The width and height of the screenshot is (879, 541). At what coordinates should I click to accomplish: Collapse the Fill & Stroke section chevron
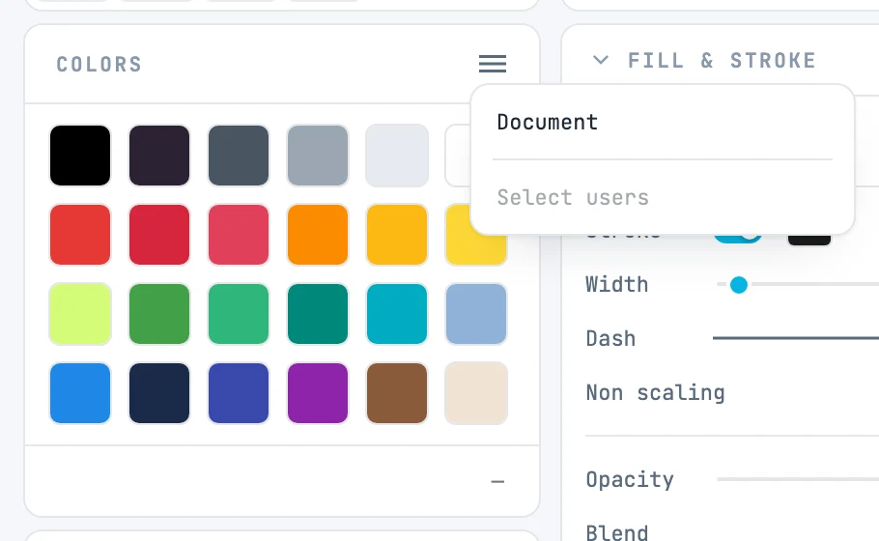(601, 60)
